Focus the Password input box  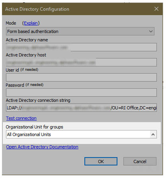(x=81, y=92)
